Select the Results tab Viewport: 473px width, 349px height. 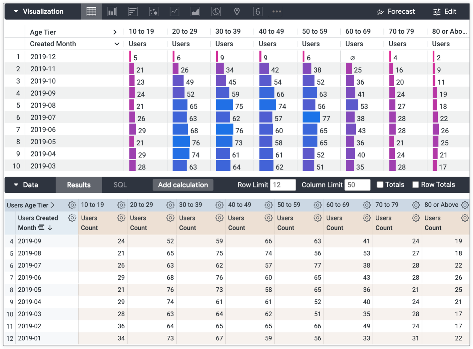(79, 185)
